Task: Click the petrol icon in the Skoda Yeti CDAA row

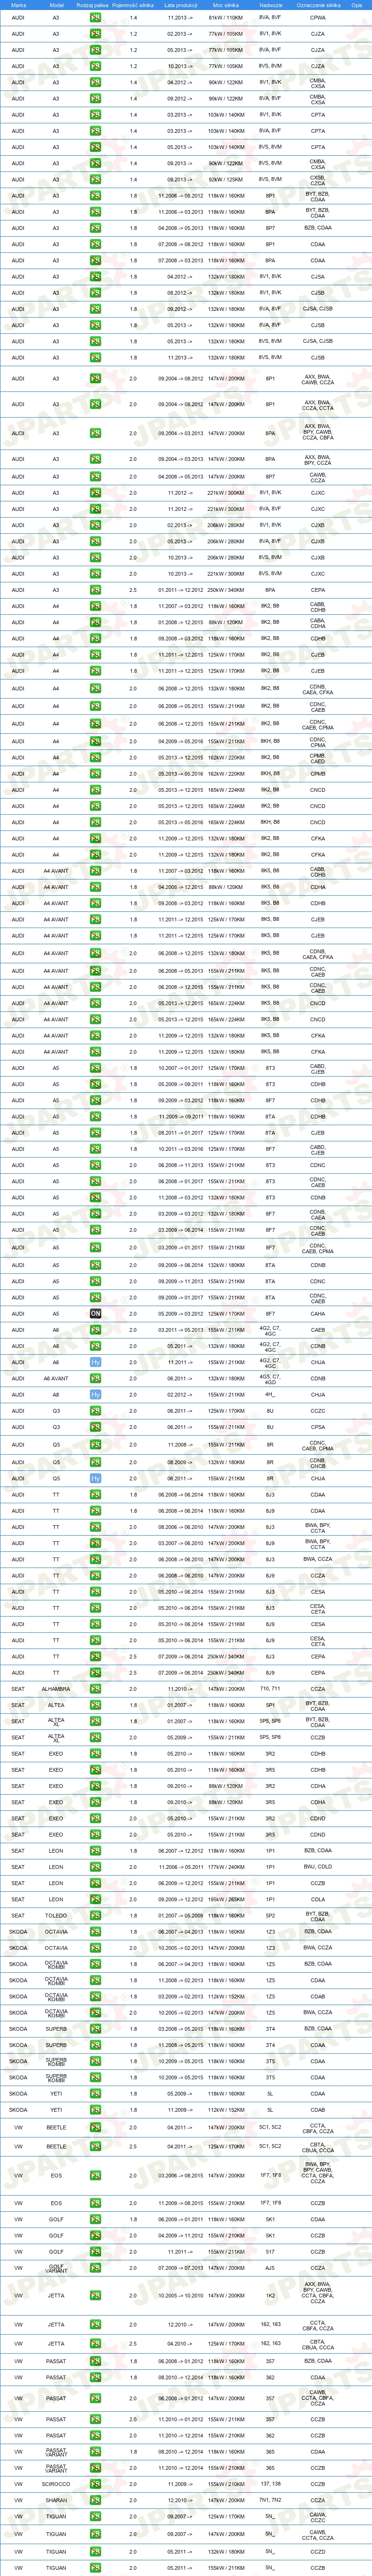Action: pyautogui.click(x=96, y=2094)
